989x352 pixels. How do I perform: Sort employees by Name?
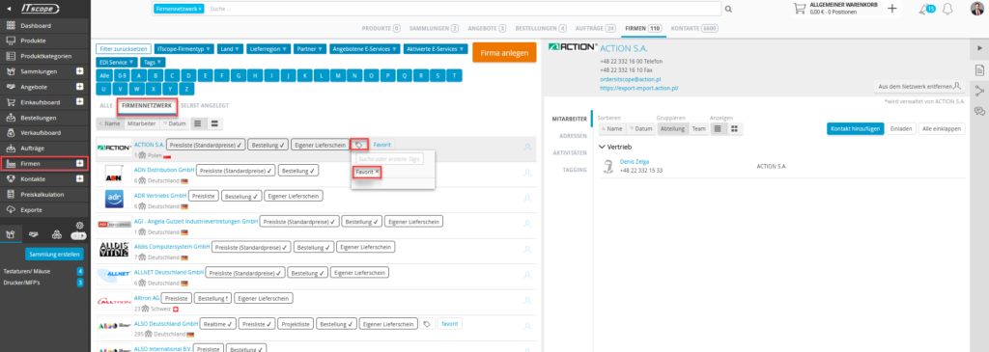[611, 128]
